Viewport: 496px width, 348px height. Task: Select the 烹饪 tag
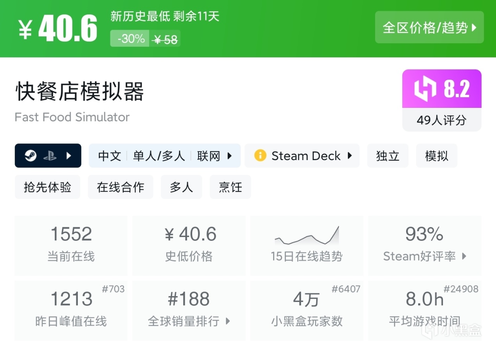pos(230,187)
